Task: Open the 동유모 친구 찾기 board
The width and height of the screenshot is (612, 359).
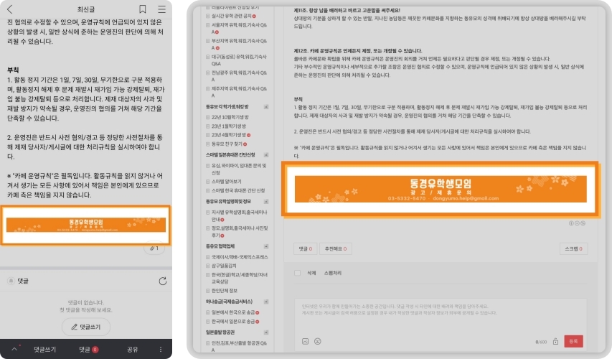Action: coord(227,144)
